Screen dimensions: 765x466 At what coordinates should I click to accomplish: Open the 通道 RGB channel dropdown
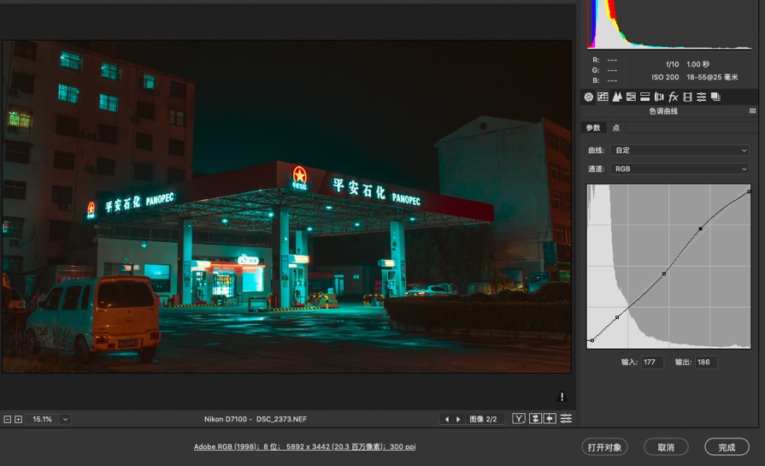680,168
